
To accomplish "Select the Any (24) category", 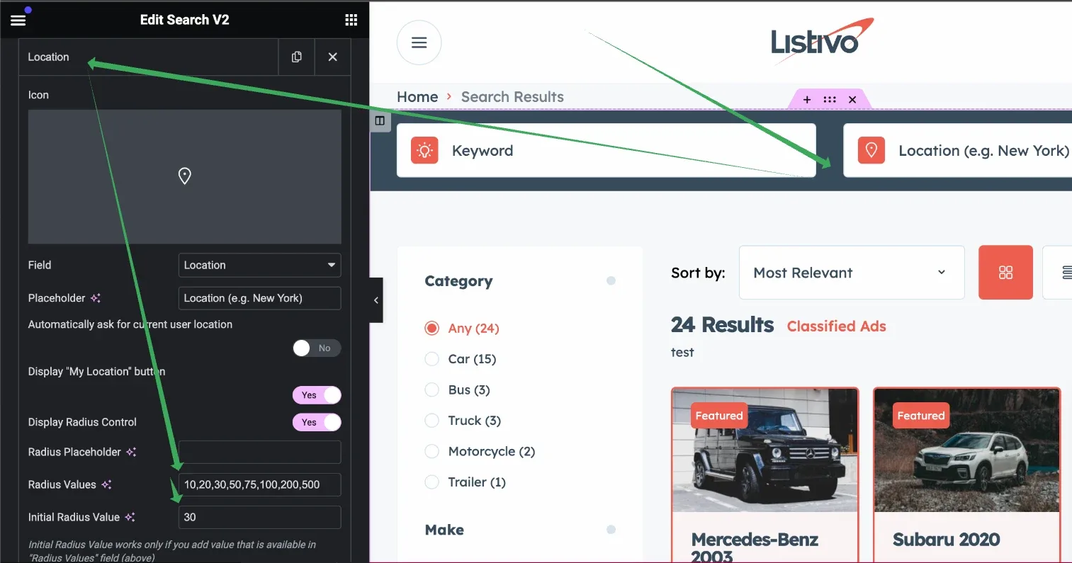I will 462,329.
